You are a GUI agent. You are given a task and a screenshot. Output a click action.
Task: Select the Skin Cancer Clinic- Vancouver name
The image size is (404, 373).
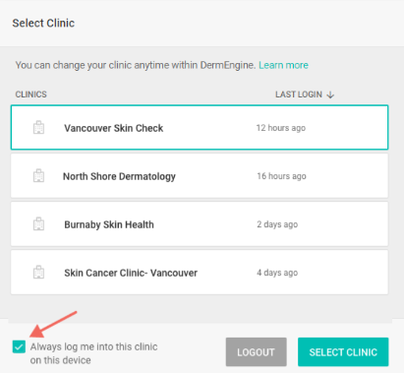pos(131,273)
